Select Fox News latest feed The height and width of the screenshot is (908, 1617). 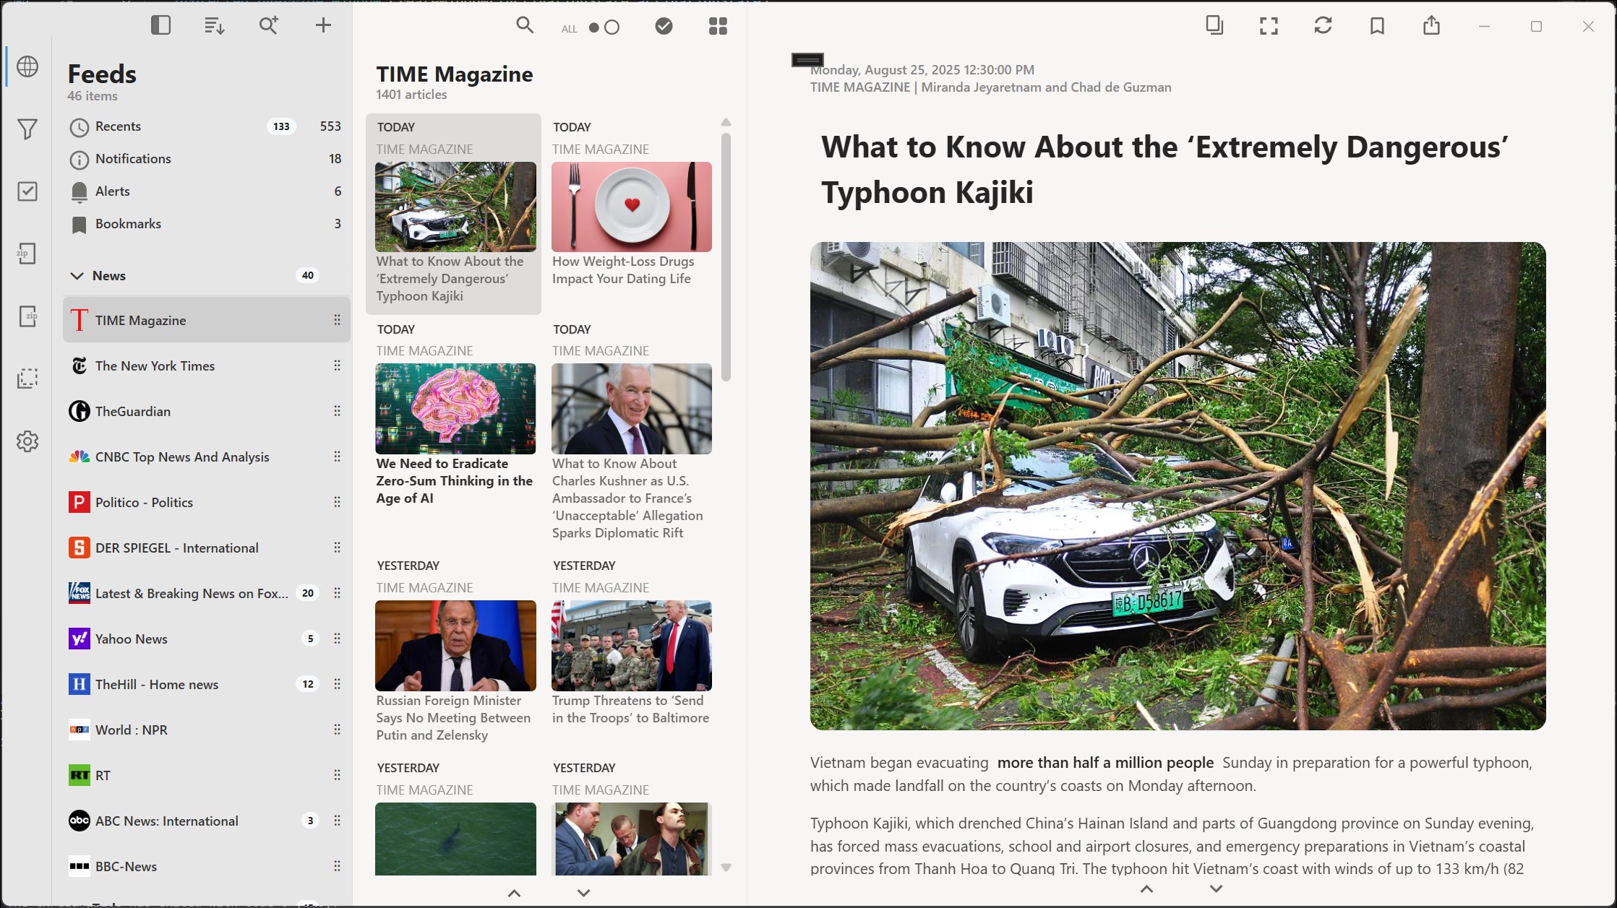pyautogui.click(x=206, y=593)
